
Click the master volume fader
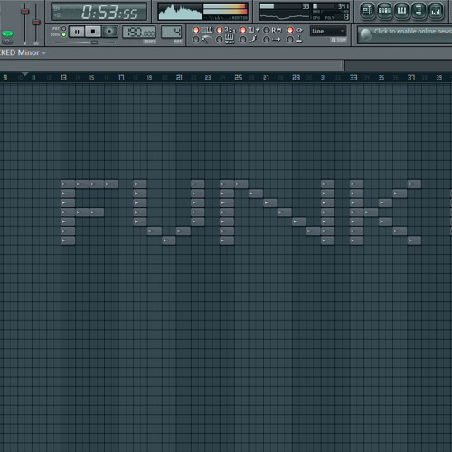(x=24, y=12)
